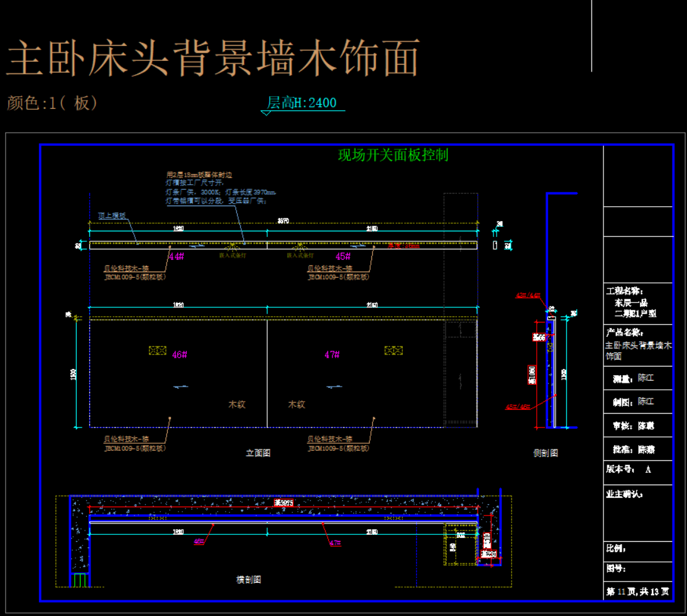Screen dimensions: 687x616
Task: Select the 第11页,共13页 page number cell
Action: 637,591
